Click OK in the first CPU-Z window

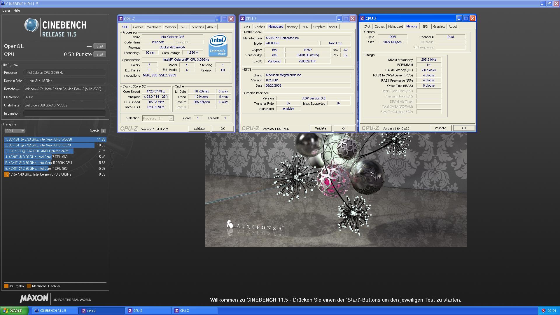[x=223, y=129]
